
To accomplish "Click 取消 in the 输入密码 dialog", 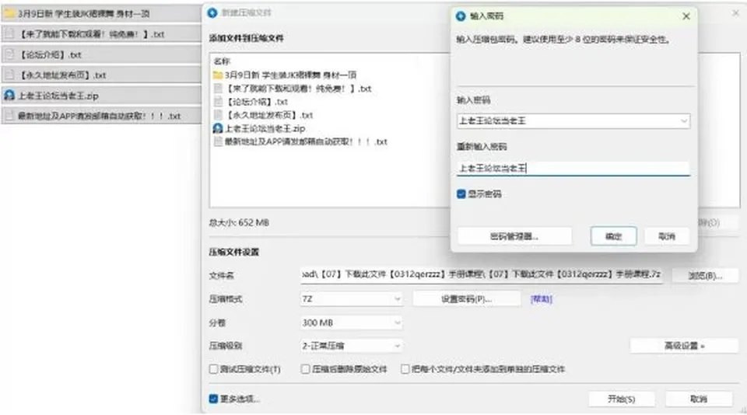I will [667, 236].
